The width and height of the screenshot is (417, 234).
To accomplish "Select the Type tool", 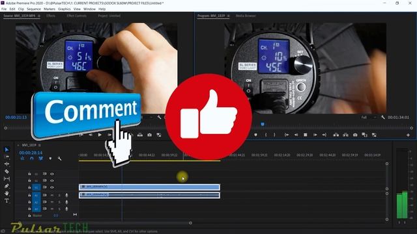I will [x=7, y=201].
